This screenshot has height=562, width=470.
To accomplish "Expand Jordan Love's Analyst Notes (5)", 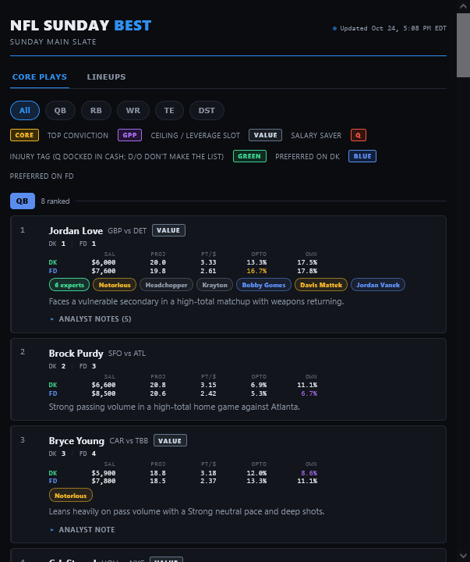I will tap(90, 319).
